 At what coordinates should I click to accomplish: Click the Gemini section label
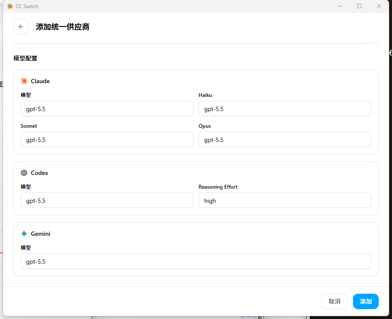pos(40,234)
